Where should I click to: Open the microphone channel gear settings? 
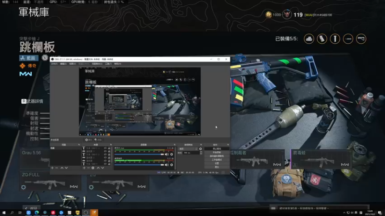172,154
